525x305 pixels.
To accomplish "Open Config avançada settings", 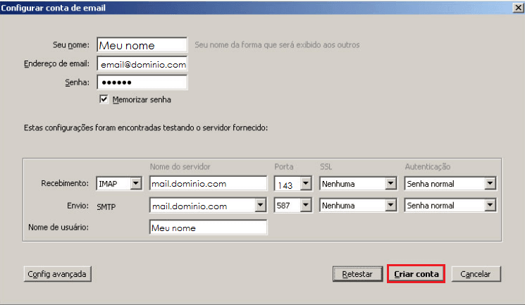I will (x=58, y=273).
